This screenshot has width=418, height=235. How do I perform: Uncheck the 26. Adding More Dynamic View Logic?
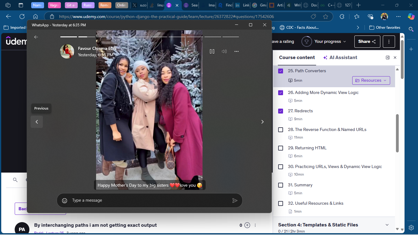tap(281, 93)
